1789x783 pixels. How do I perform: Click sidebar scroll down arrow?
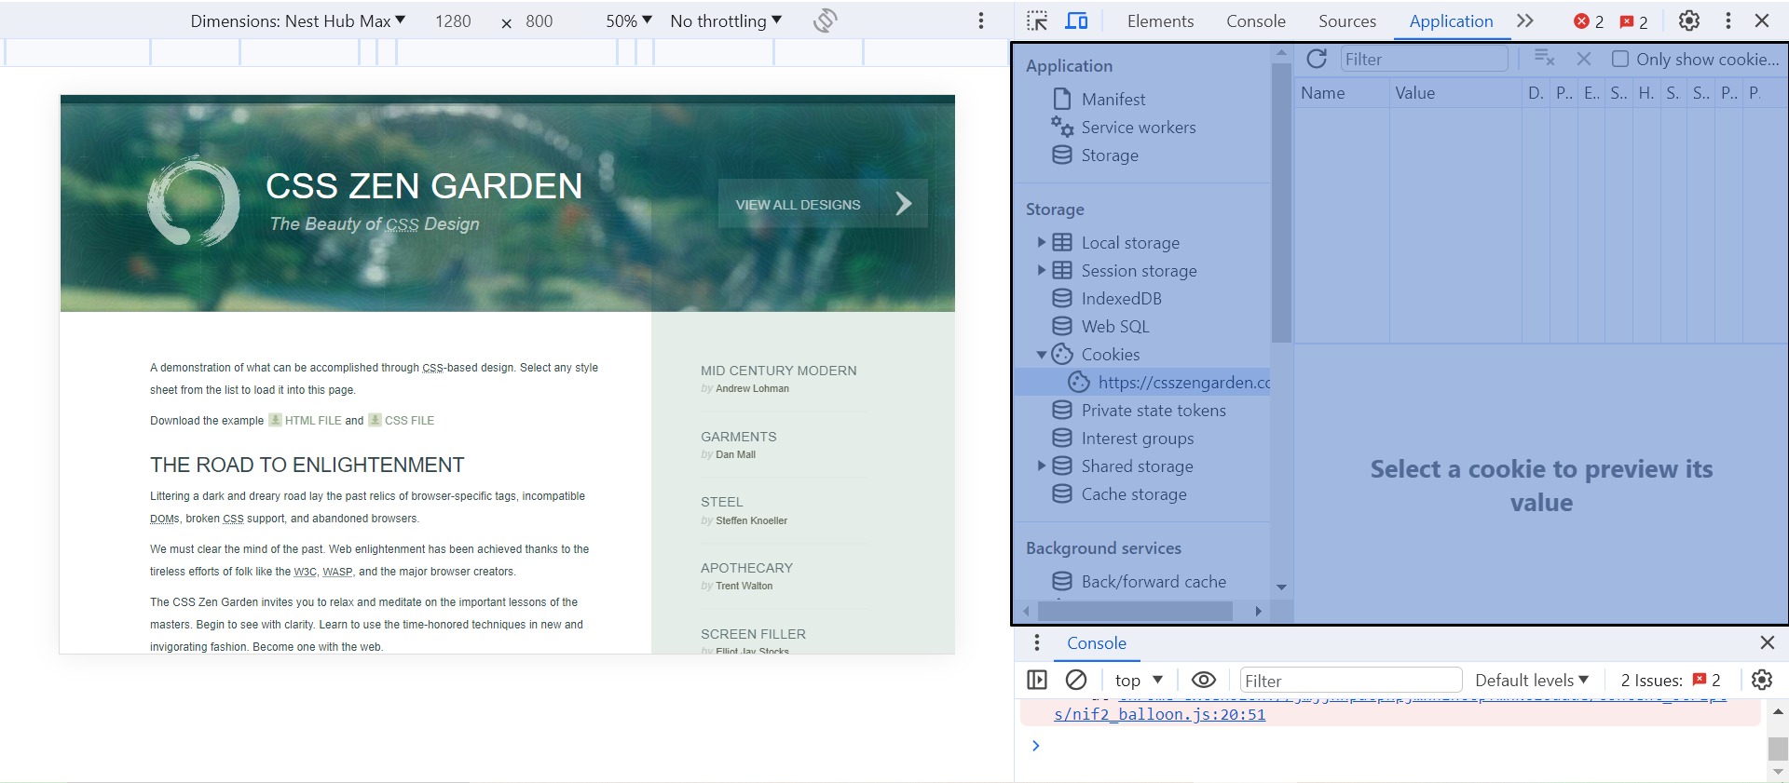click(x=1281, y=587)
